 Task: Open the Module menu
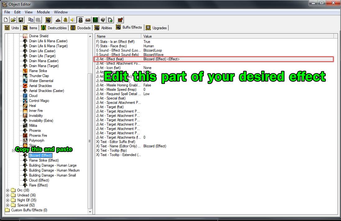click(x=43, y=12)
